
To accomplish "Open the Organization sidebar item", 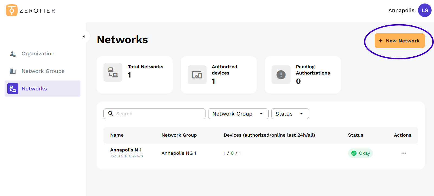I will click(x=43, y=53).
